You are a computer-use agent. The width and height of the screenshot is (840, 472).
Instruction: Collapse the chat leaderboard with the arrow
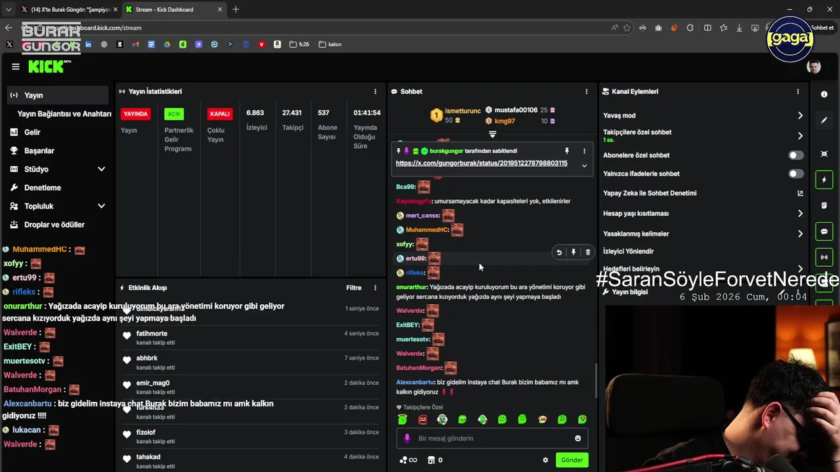(492, 134)
